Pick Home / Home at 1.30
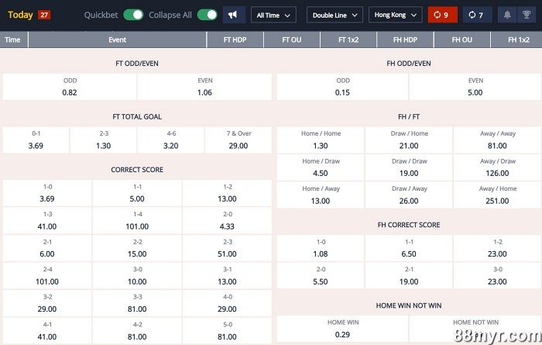Image resolution: width=542 pixels, height=345 pixels. point(321,140)
